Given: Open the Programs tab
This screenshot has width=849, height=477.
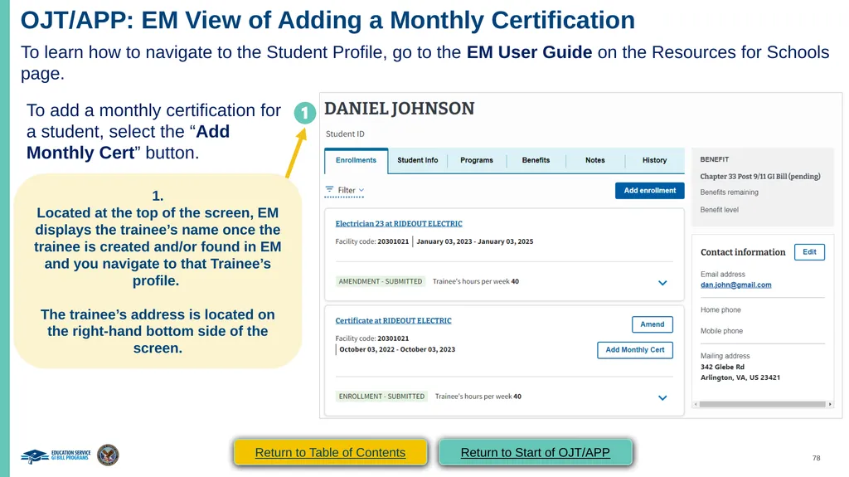Looking at the screenshot, I should [477, 160].
